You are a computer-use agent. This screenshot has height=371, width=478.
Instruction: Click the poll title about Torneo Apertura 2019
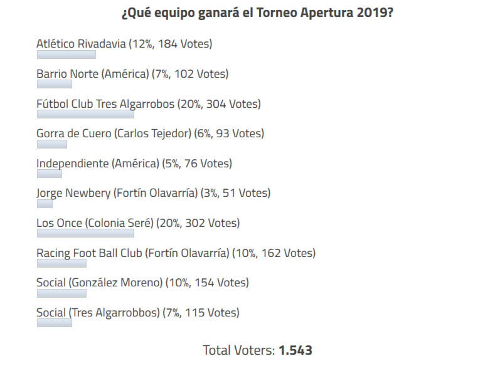[x=257, y=13]
